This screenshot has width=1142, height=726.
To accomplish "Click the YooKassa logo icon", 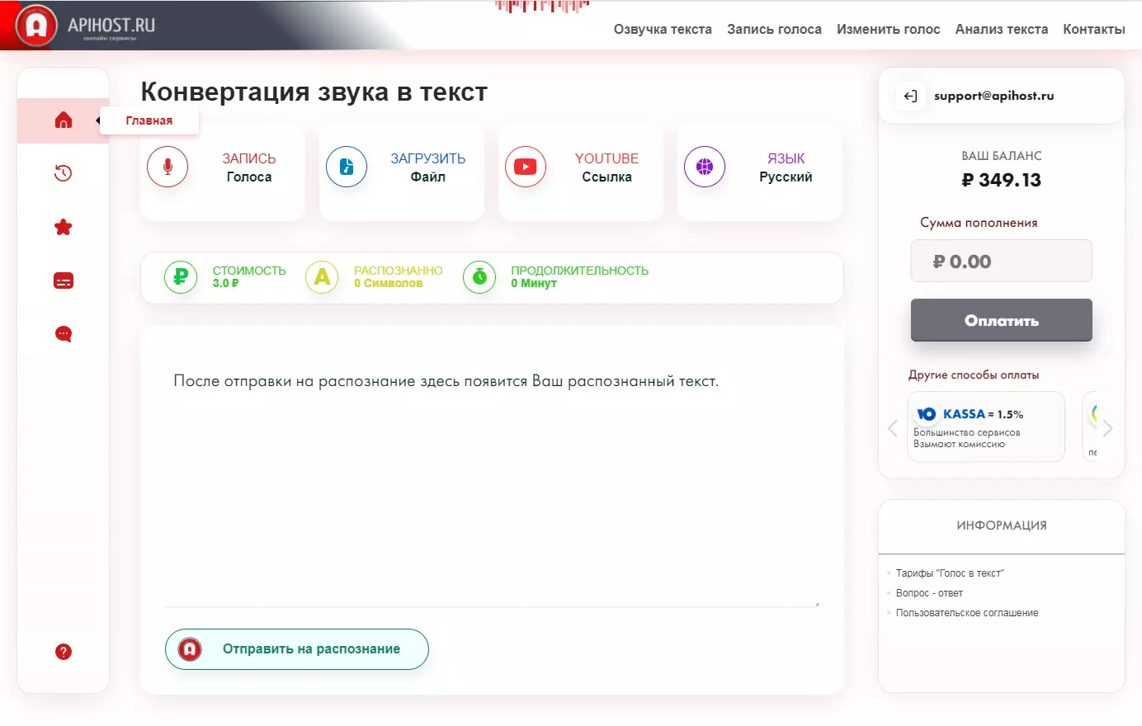I will click(x=927, y=414).
